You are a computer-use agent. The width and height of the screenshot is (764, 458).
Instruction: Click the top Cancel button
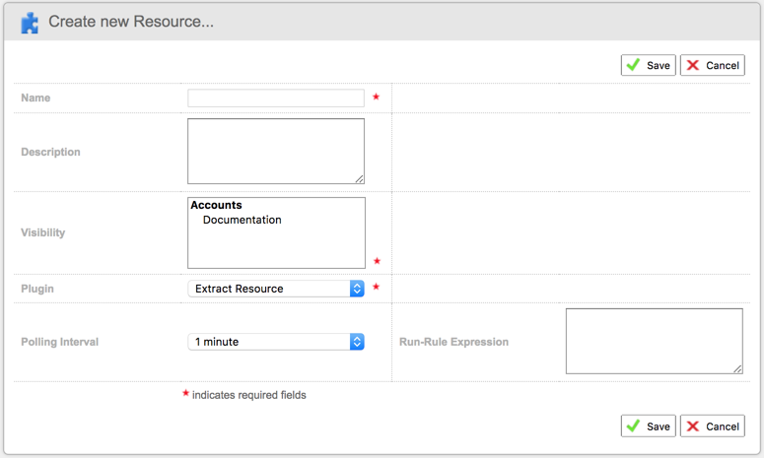click(x=713, y=65)
